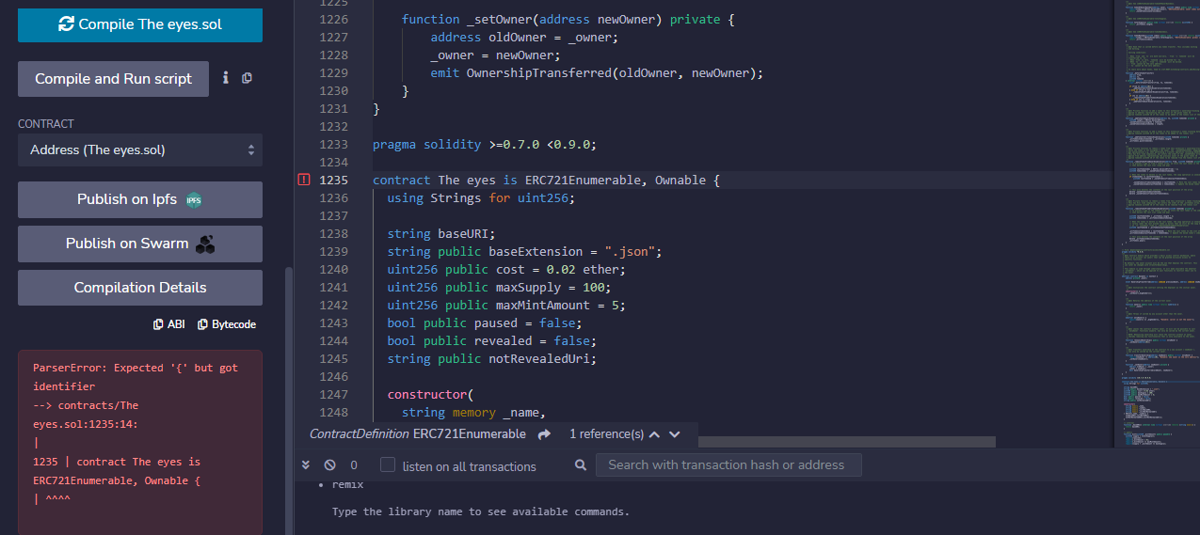Go to the previous reference arrow

point(654,434)
